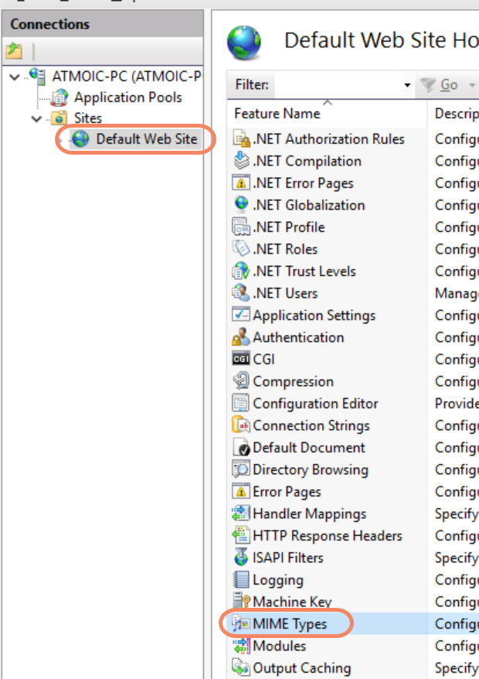The image size is (479, 679).
Task: Select the Output Caching feature
Action: click(x=301, y=668)
